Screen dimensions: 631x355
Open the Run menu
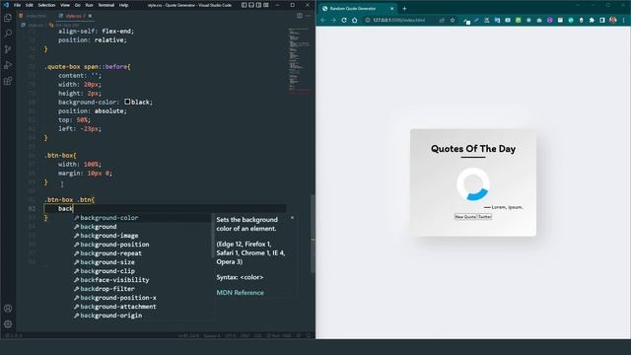(89, 5)
